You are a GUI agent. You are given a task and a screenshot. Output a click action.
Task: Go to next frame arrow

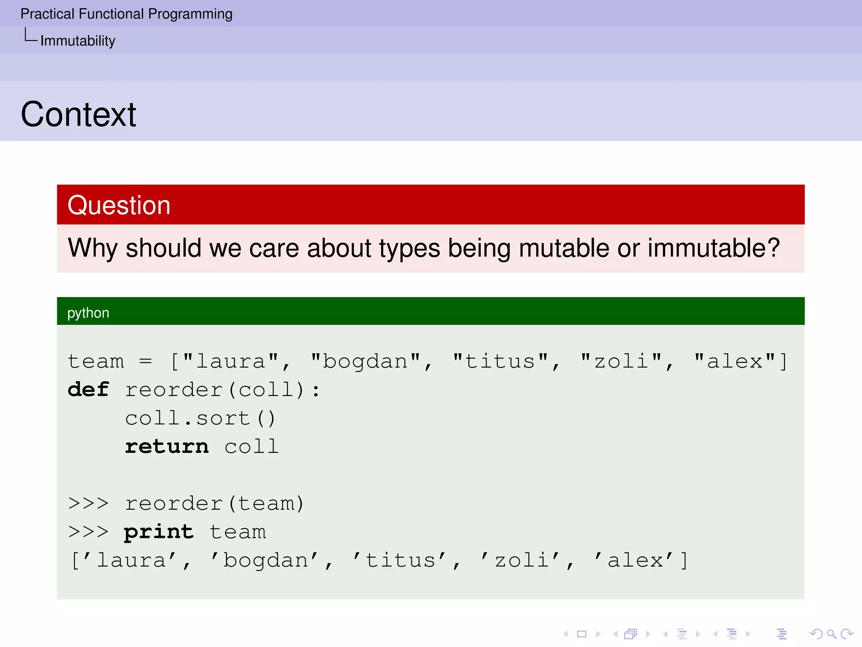click(x=648, y=634)
